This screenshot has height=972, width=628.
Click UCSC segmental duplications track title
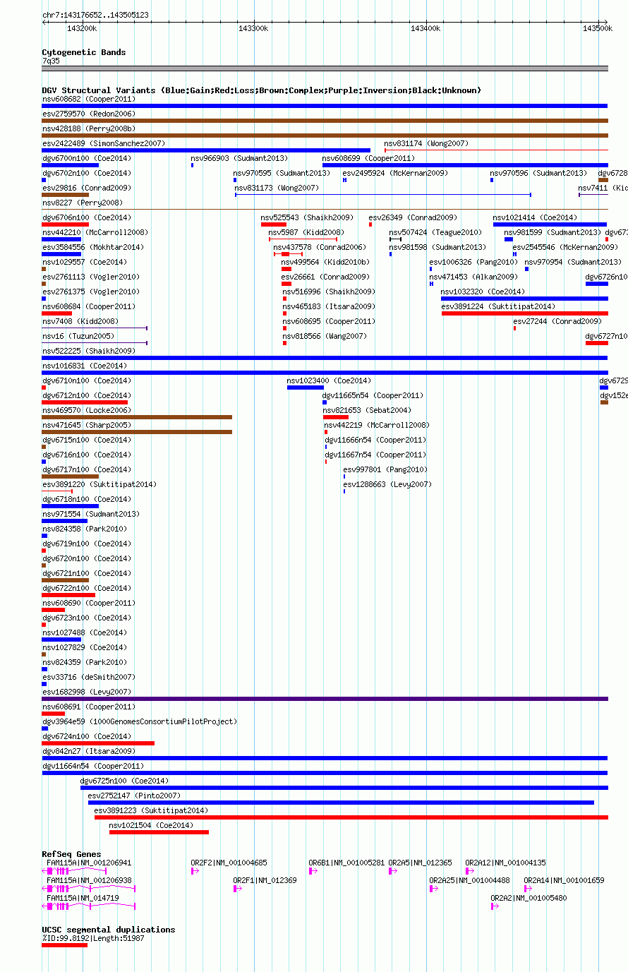109,930
